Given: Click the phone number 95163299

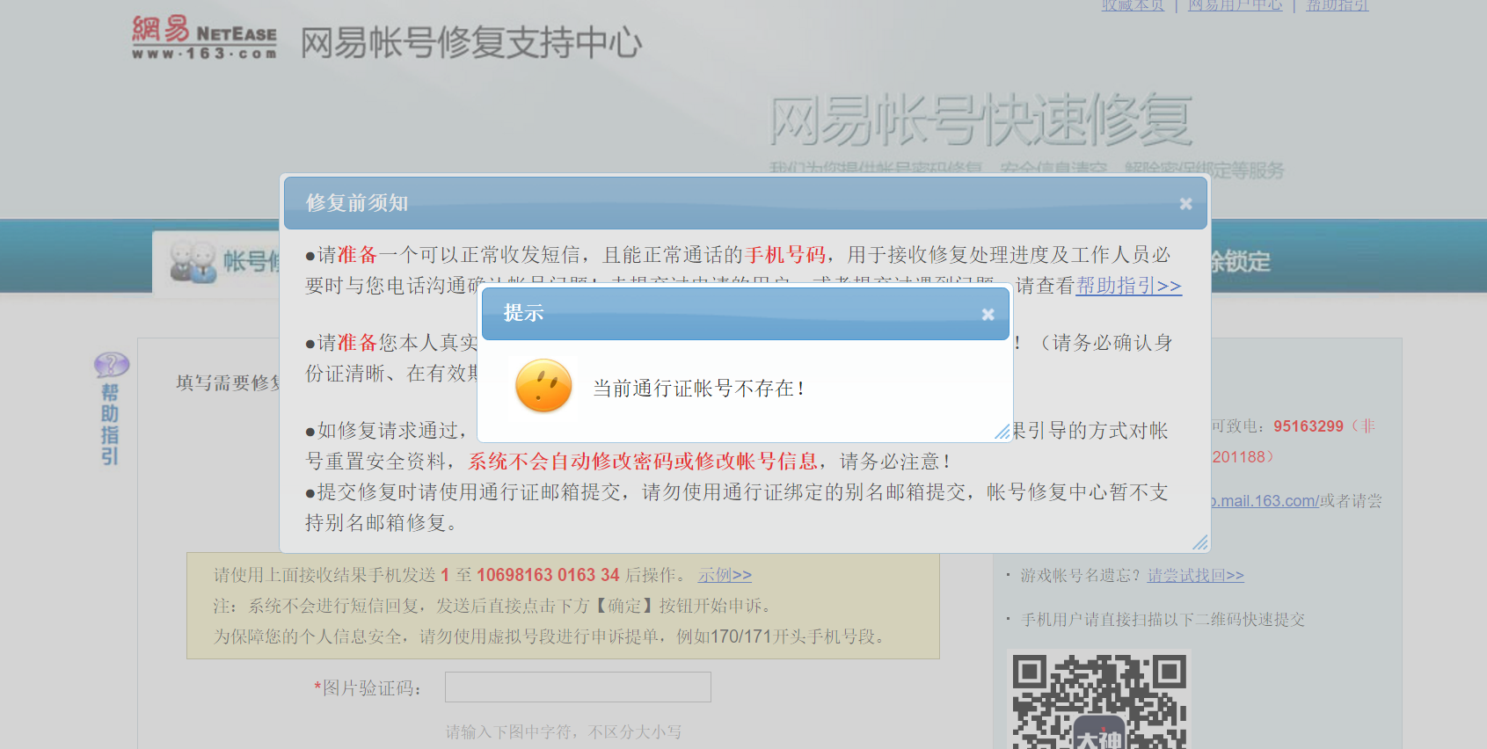Looking at the screenshot, I should coord(1308,426).
